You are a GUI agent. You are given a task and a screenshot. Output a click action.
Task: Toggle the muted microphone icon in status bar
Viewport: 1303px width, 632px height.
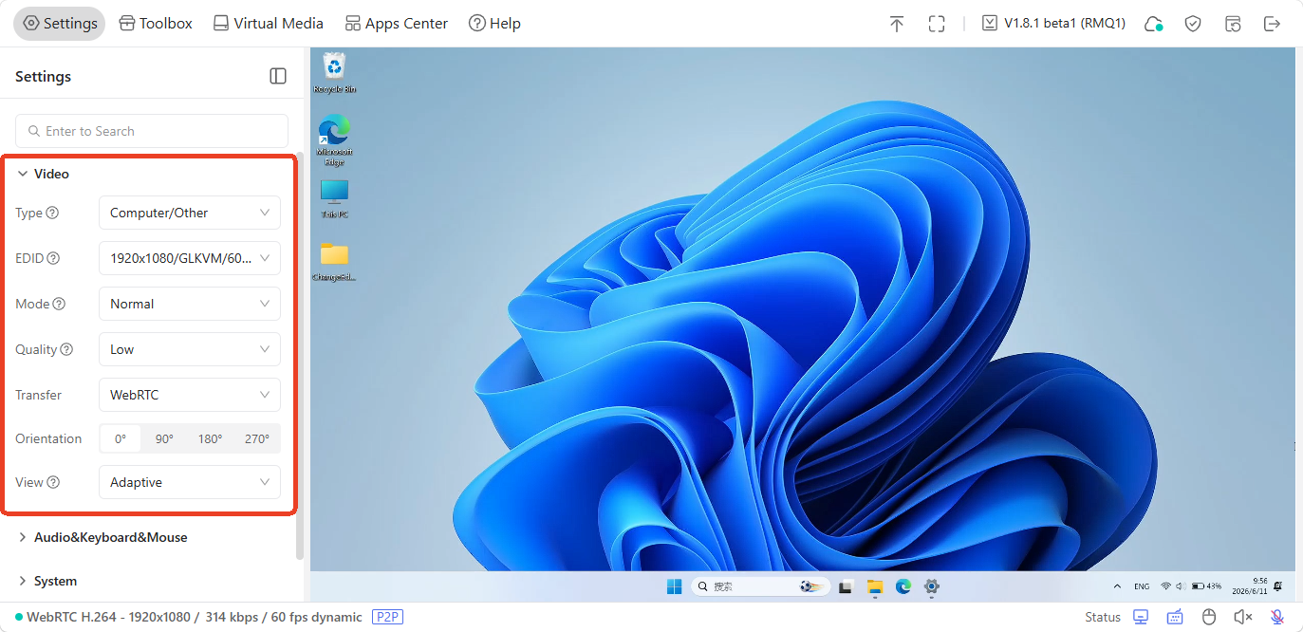point(1277,617)
